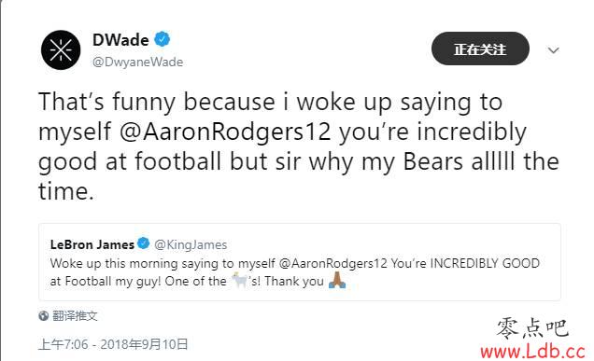This screenshot has width=594, height=361.
Task: Click the globe icon beside translate tweet
Action: (x=44, y=315)
